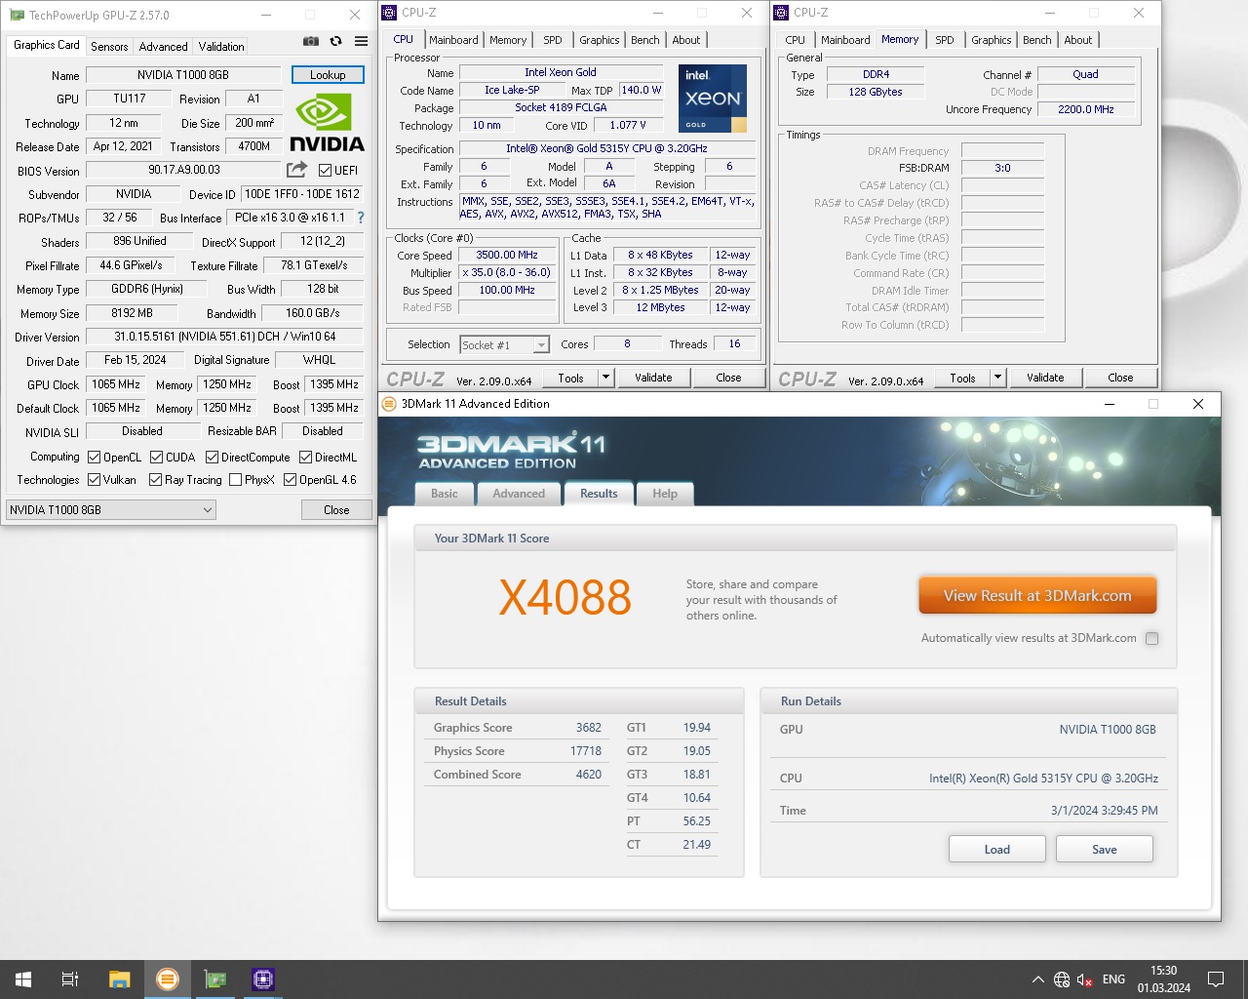Open the Socket #1 selection dropdown
The image size is (1248, 999).
[x=505, y=344]
